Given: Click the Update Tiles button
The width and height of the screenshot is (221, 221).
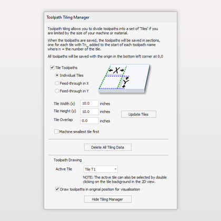Looking at the screenshot, I should coord(138,114).
